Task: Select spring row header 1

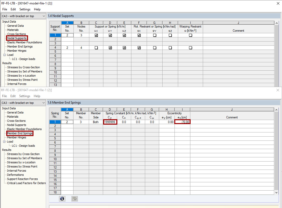Action: tap(55, 122)
